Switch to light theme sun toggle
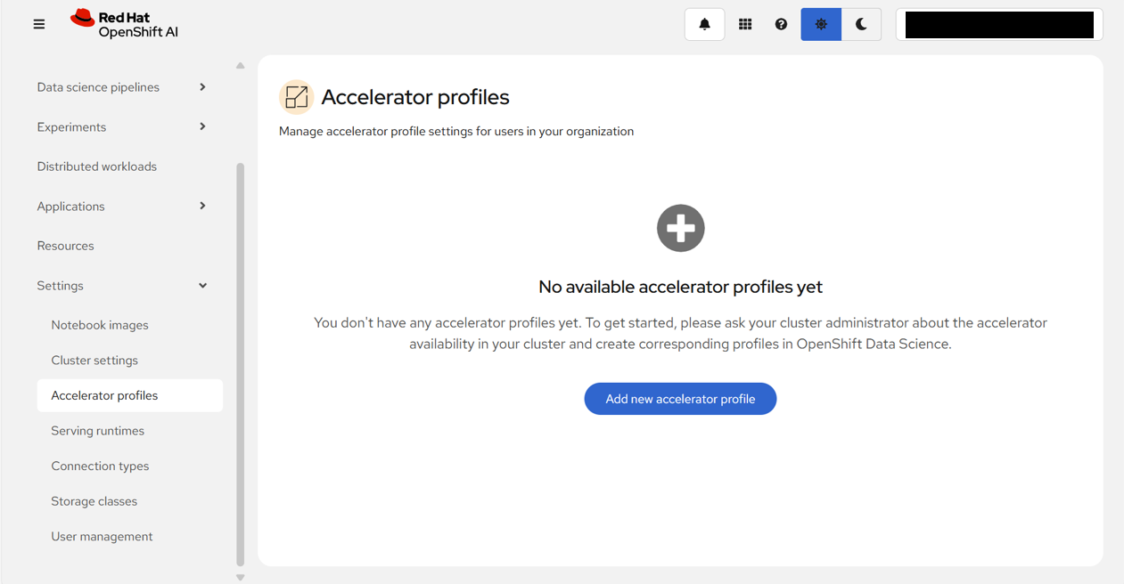Viewport: 1124px width, 584px height. [821, 24]
